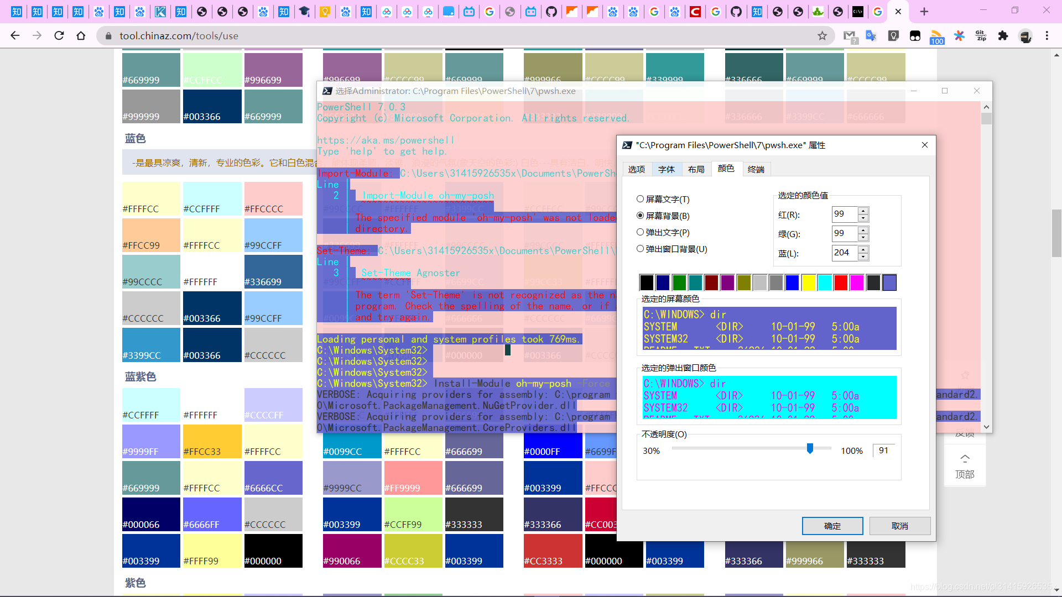Click the GitZip extension icon
Screen dimensions: 1062x597
(981, 36)
